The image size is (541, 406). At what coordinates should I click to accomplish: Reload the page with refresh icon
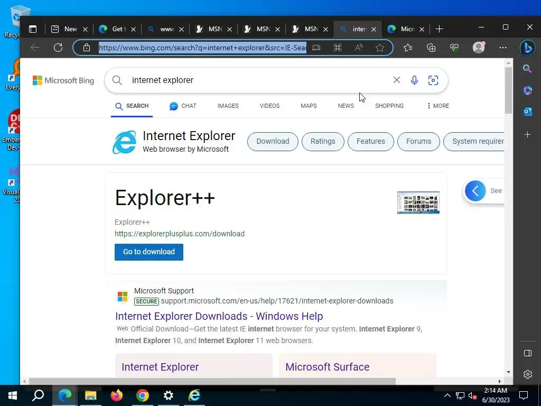click(58, 48)
